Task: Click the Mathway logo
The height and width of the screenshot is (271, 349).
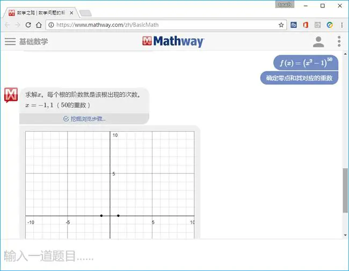Action: click(x=173, y=41)
